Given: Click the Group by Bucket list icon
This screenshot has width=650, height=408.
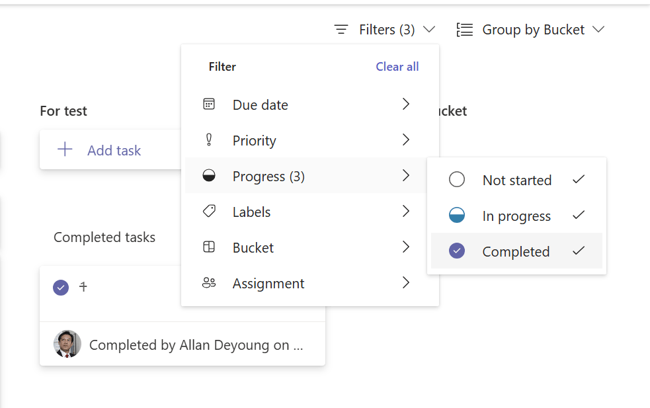Looking at the screenshot, I should point(465,30).
